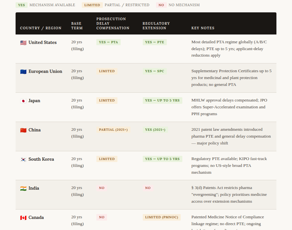Click the China flag icon

(x=23, y=130)
